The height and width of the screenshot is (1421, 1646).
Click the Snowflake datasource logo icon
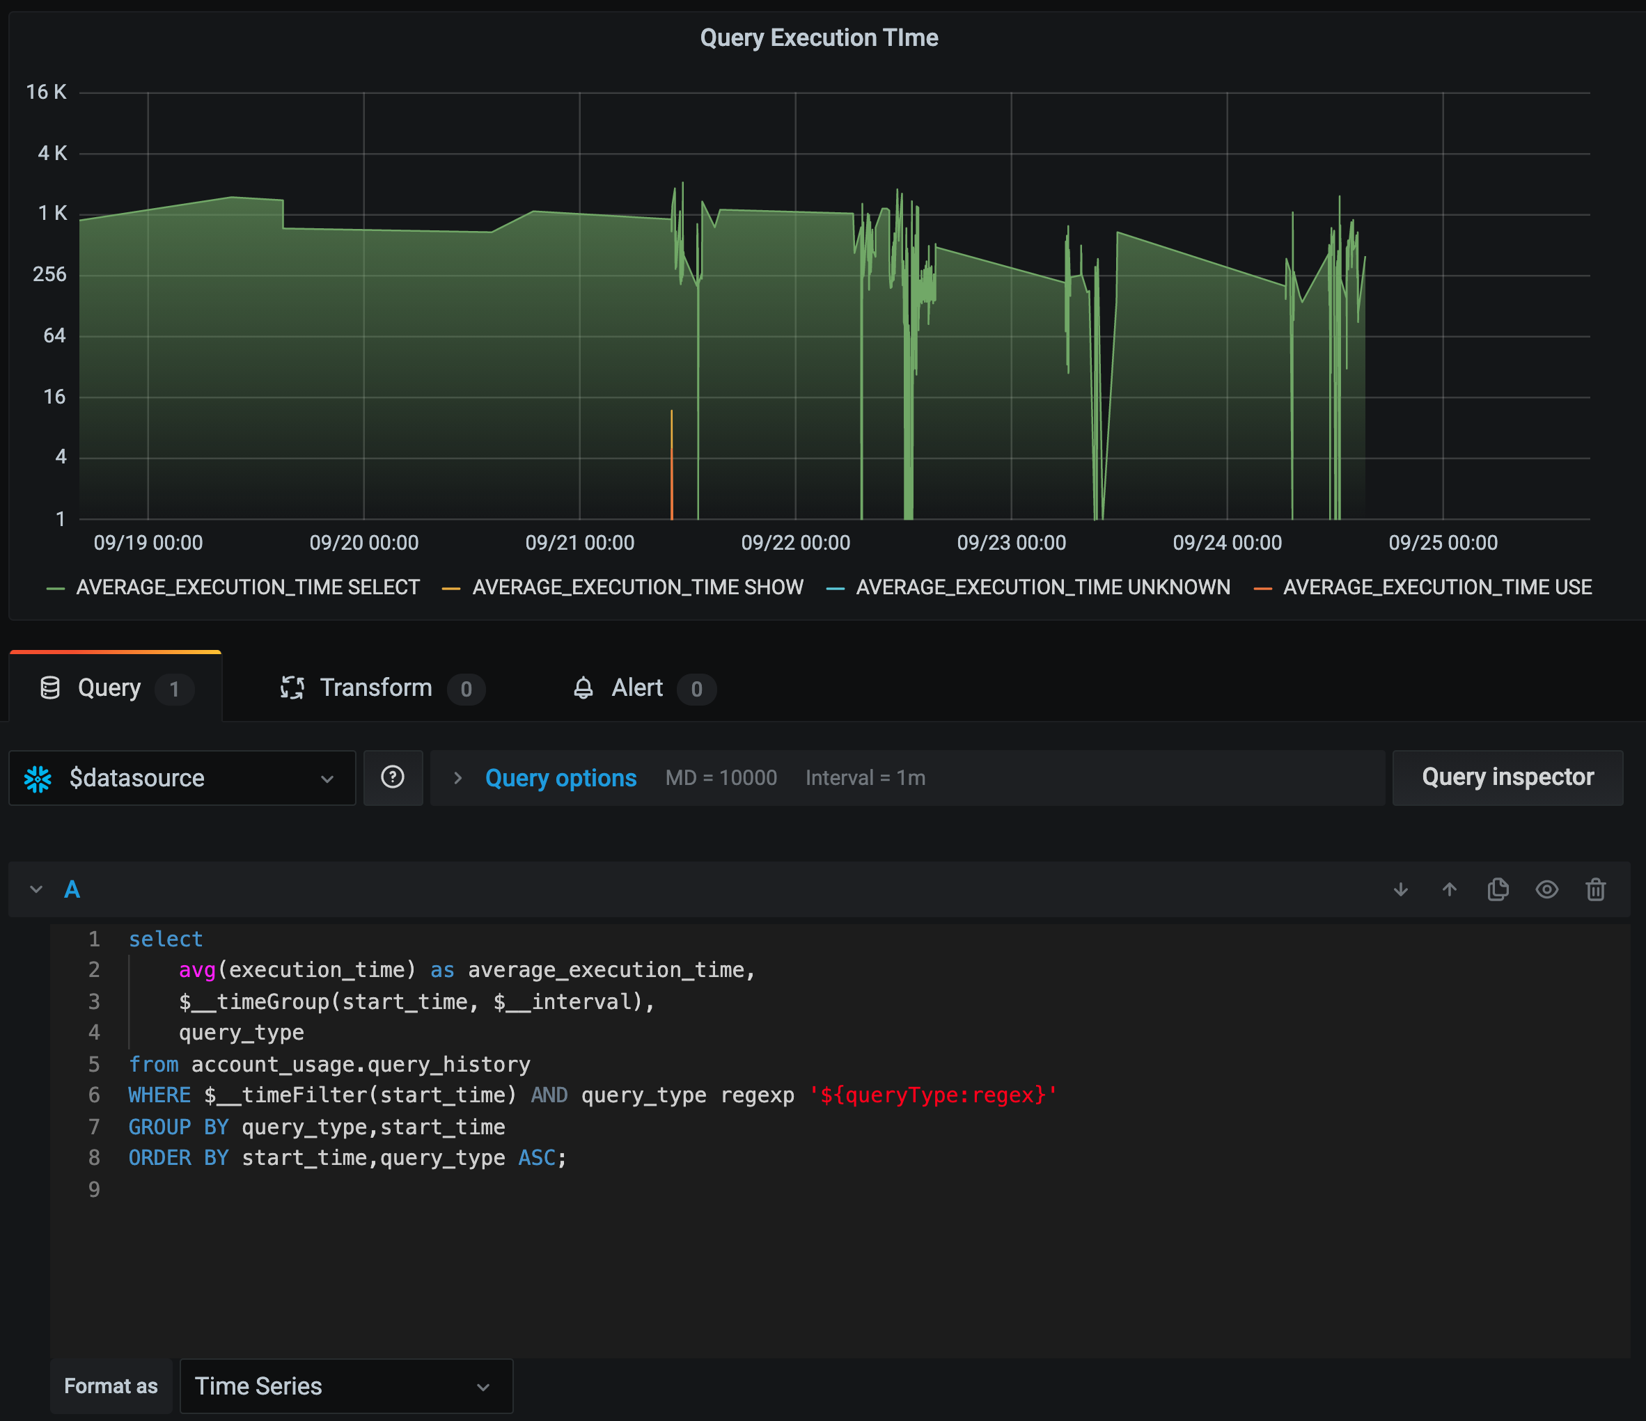point(38,779)
